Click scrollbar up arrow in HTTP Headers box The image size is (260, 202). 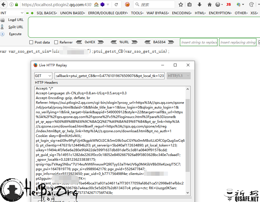(188, 89)
